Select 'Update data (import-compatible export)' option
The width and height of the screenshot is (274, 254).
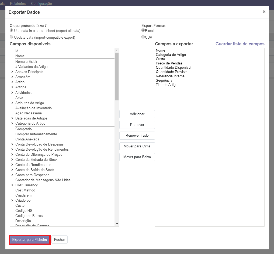pos(11,37)
